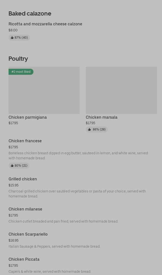
Task: Click the Poultry section heading
Action: [18, 59]
